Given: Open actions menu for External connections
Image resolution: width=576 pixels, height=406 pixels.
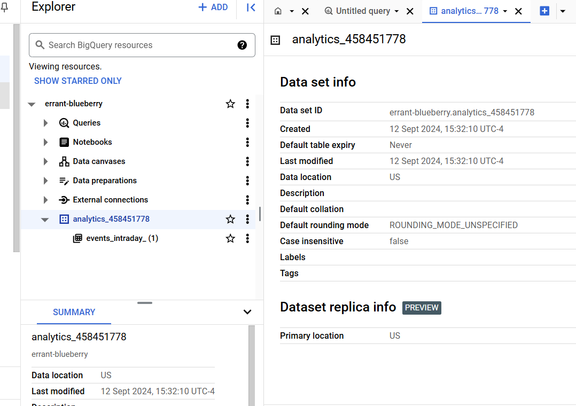Looking at the screenshot, I should click(x=247, y=200).
